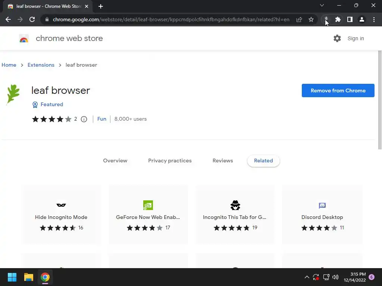Open Web Store settings gear

coord(337,38)
